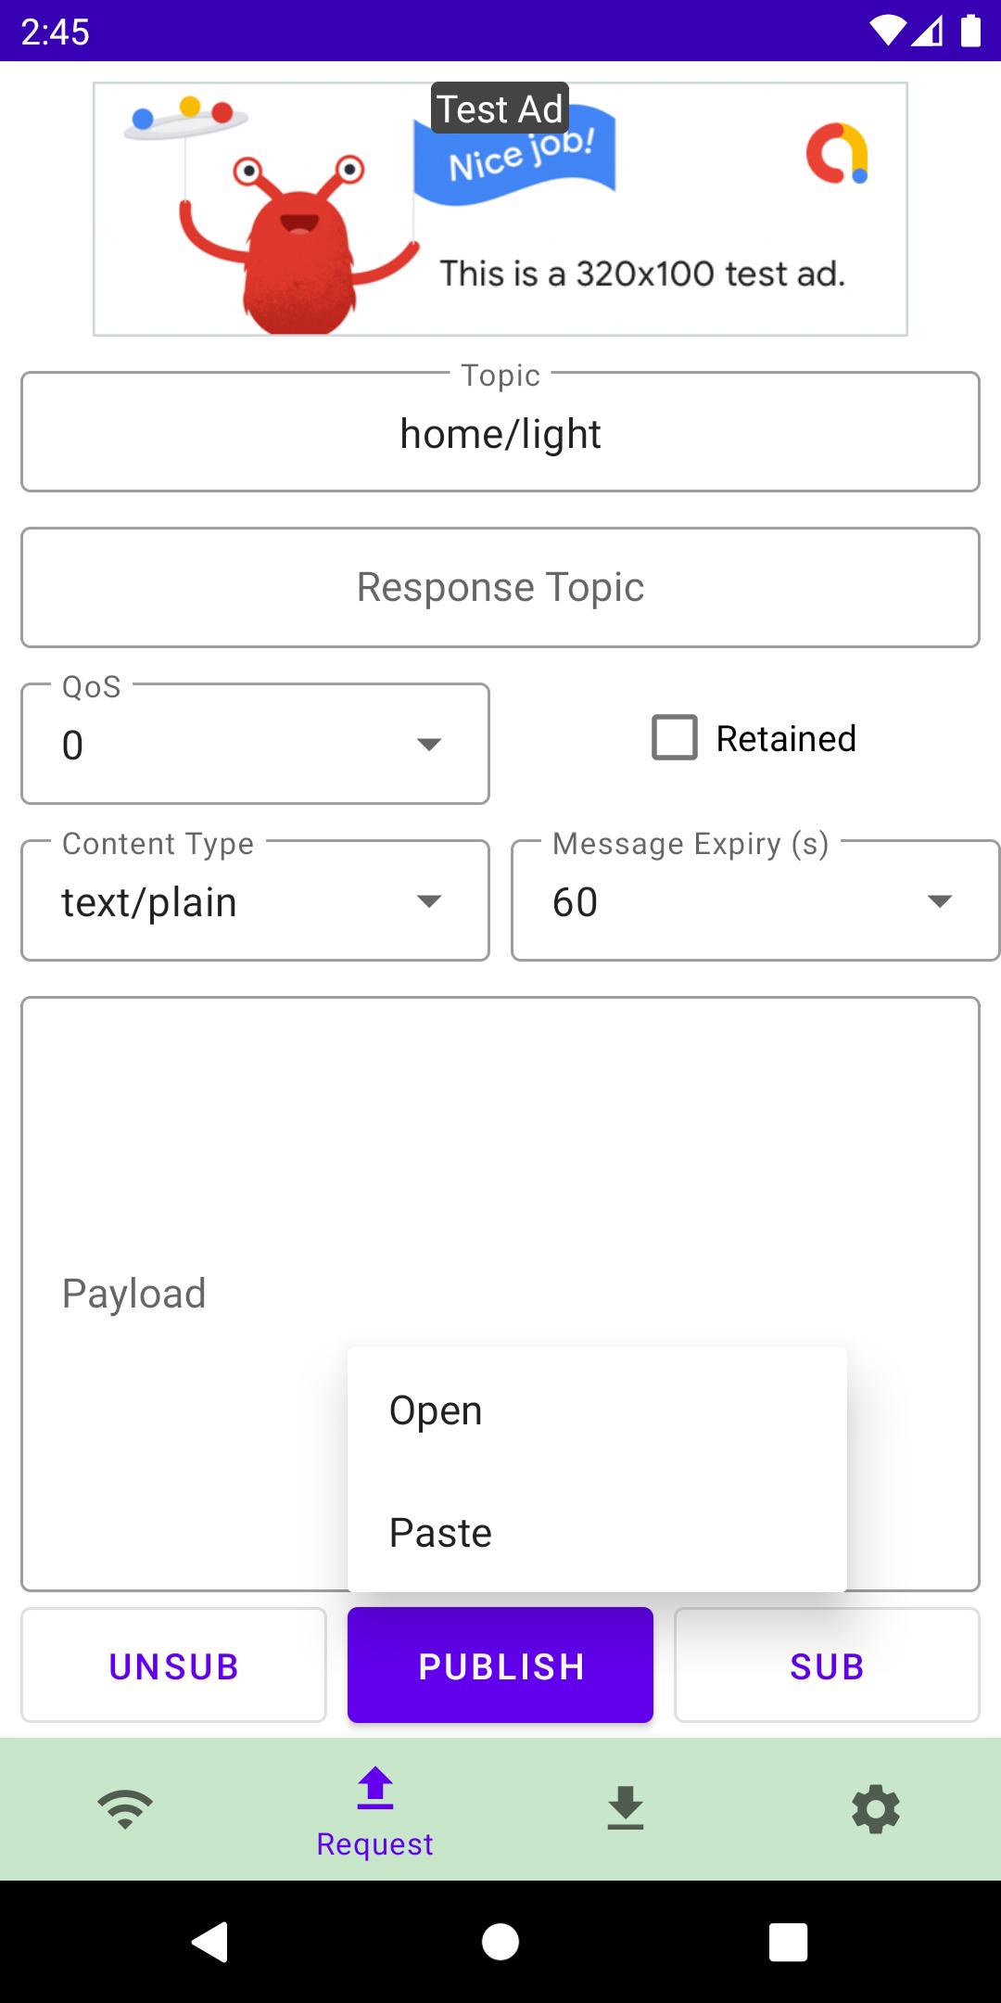Screen dimensions: 1001x2003
Task: Tap the Android home circle icon
Action: coord(500,1942)
